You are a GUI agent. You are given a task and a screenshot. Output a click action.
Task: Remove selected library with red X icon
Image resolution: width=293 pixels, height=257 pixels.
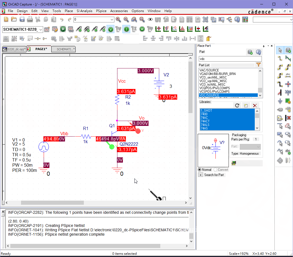click(255, 105)
